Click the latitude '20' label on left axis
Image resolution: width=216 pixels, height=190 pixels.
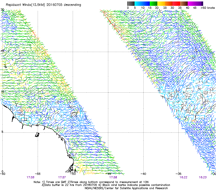2,10
